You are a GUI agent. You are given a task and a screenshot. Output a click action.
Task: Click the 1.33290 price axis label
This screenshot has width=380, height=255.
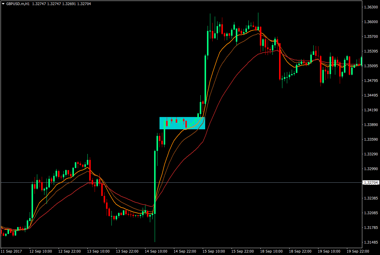click(x=370, y=154)
